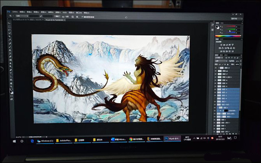
Task: Select the Eyedropper tool
Action: [10, 40]
